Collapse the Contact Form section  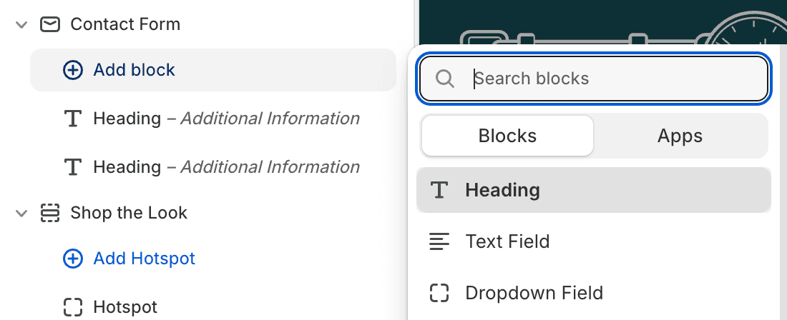(21, 24)
